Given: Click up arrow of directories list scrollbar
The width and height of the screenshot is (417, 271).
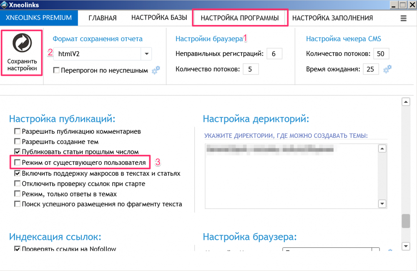Looking at the screenshot, I should (382, 149).
